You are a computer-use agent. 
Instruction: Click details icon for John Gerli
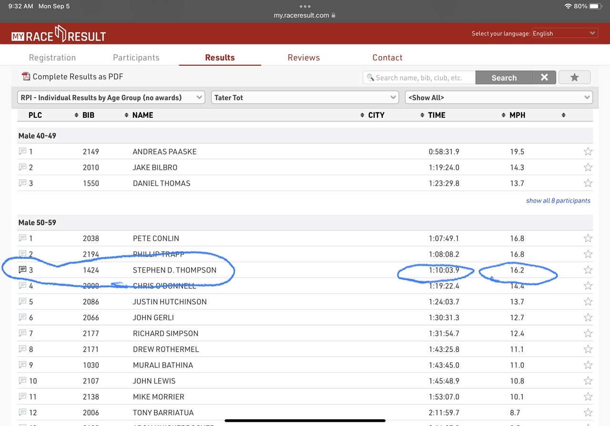(22, 317)
